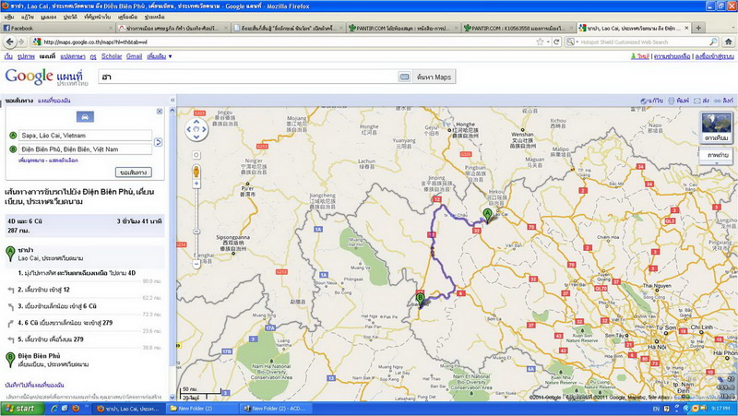Open the My Maps tab link in left panel

pos(54,101)
